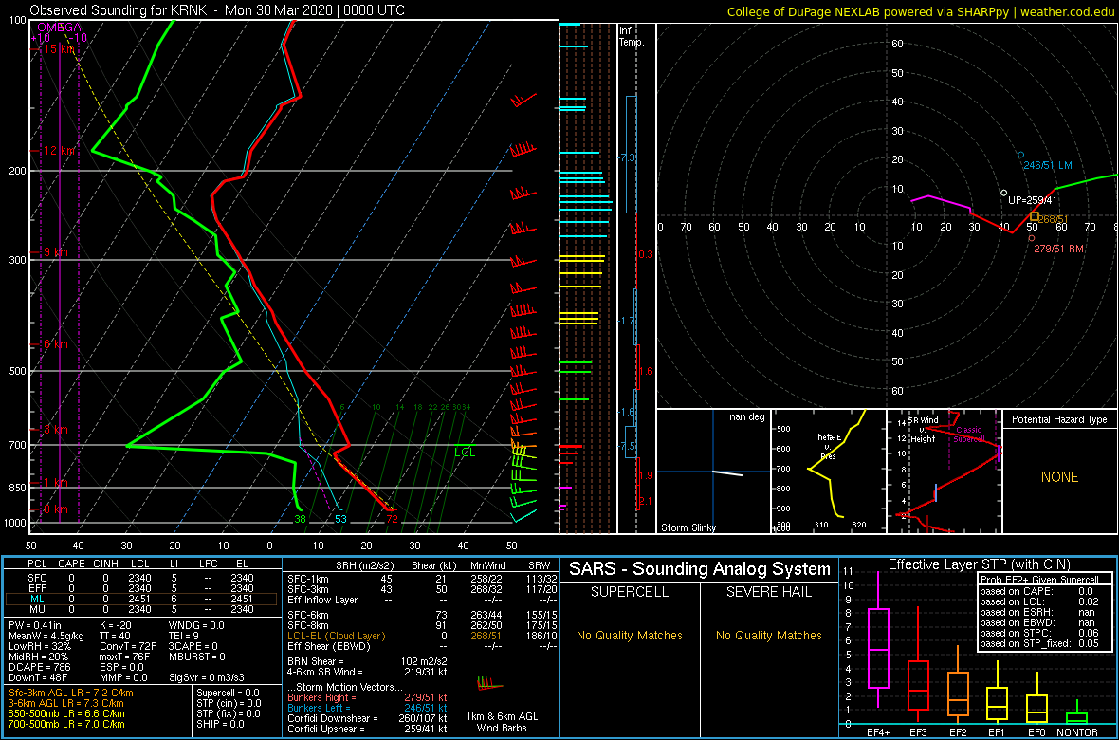Click the "6 km" height marker

coord(55,343)
